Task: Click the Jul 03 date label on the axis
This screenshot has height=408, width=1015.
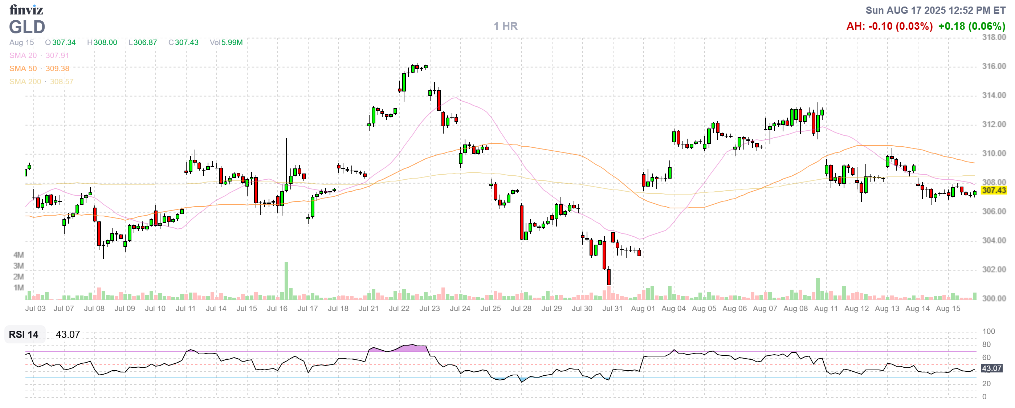Action: (x=36, y=309)
